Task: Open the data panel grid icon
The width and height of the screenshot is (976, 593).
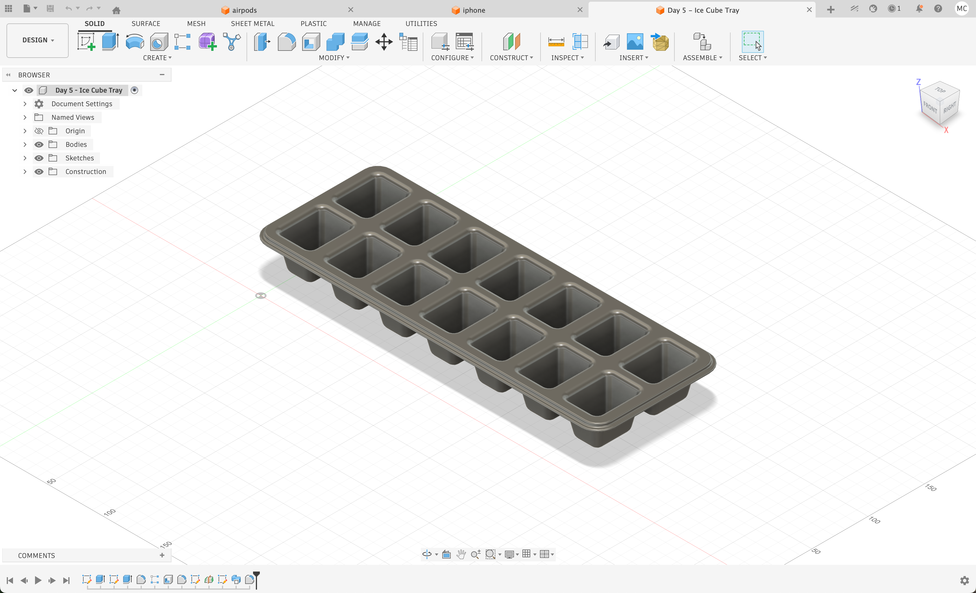Action: coord(8,8)
